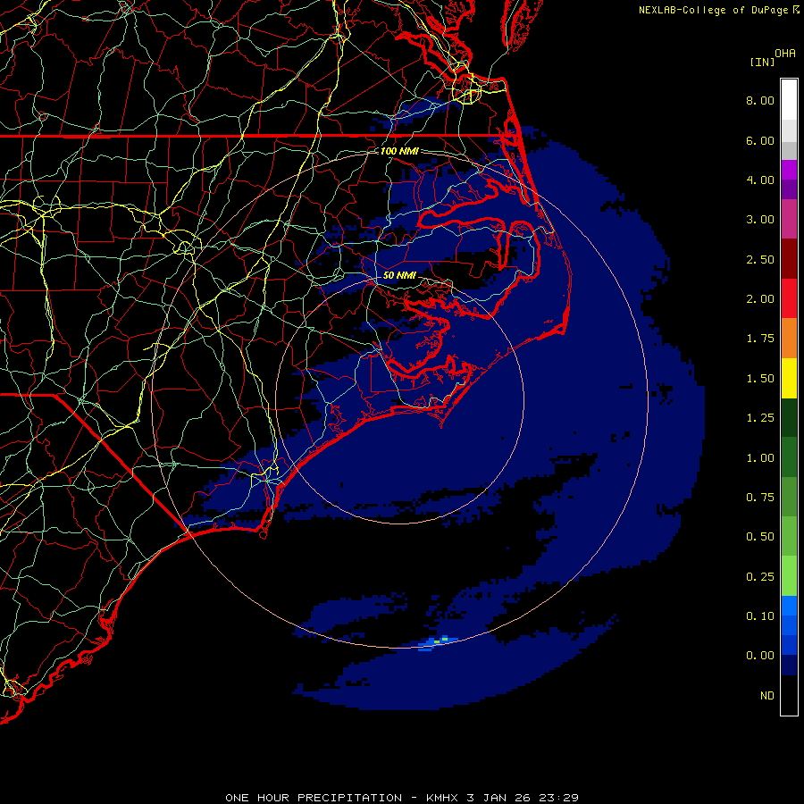Click the green-yellow precipitation cell offshore
Viewport: 804px width, 804px height.
coord(440,640)
